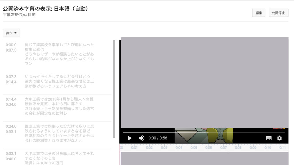Open the player settings gear icon

pyautogui.click(x=279, y=138)
